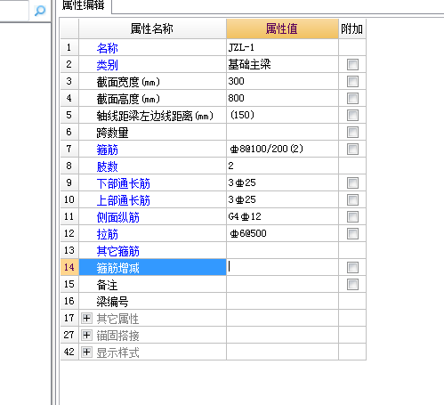The image size is (444, 405).
Task: Toggle the 附加 checkbox for 箍筋
Action: (x=352, y=149)
